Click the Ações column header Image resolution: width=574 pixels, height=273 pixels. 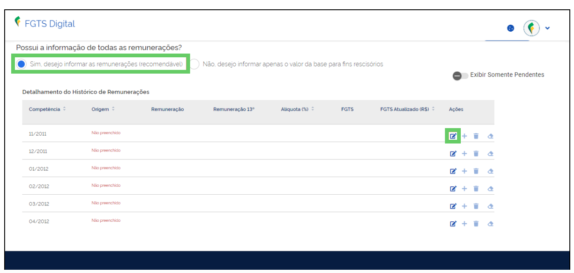(456, 109)
